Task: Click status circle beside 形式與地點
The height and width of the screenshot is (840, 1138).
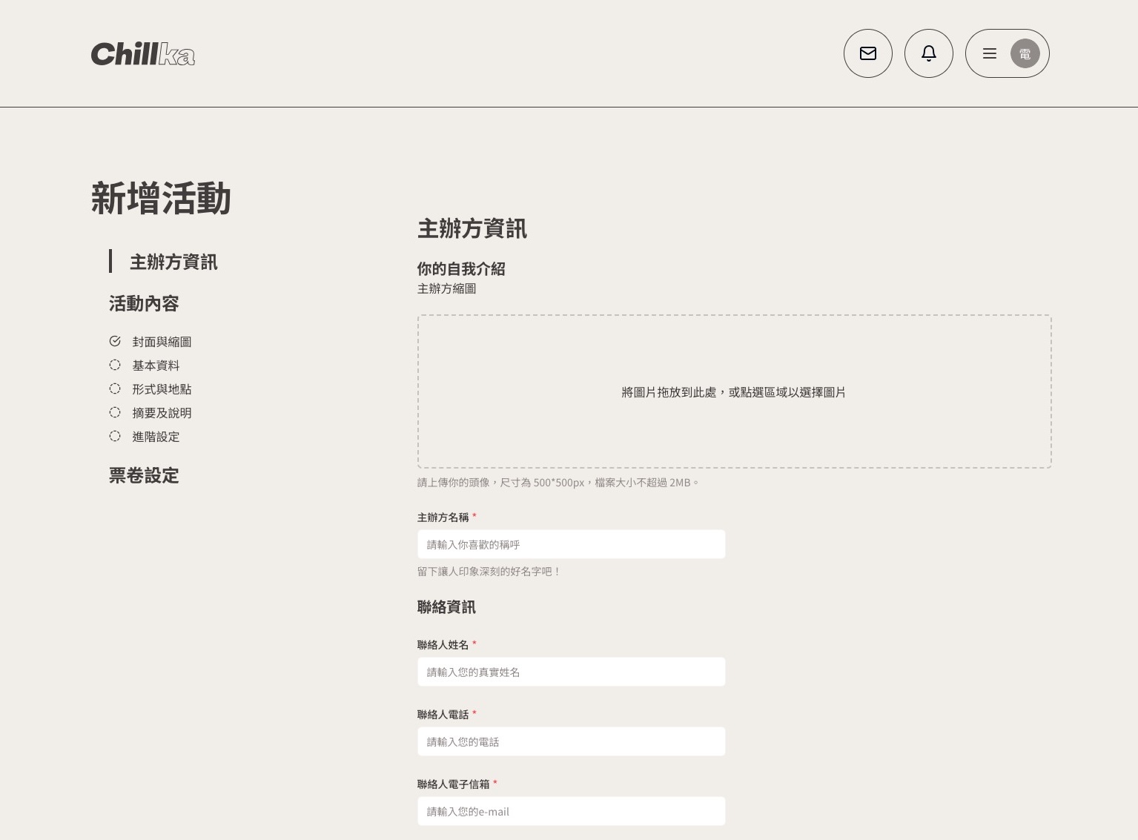Action: click(x=115, y=388)
